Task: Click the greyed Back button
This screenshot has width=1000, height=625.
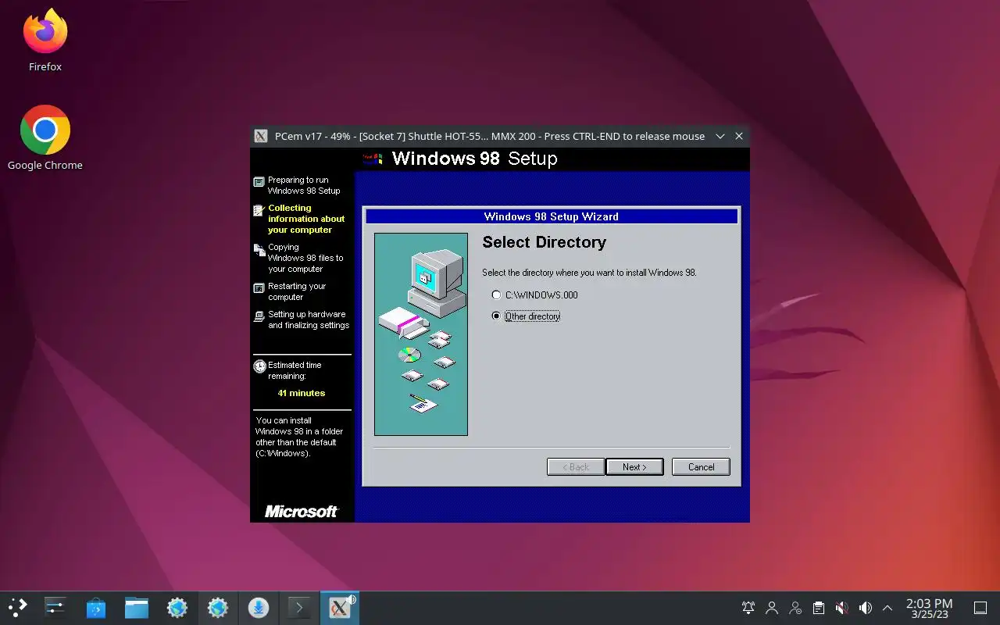Action: click(x=576, y=467)
